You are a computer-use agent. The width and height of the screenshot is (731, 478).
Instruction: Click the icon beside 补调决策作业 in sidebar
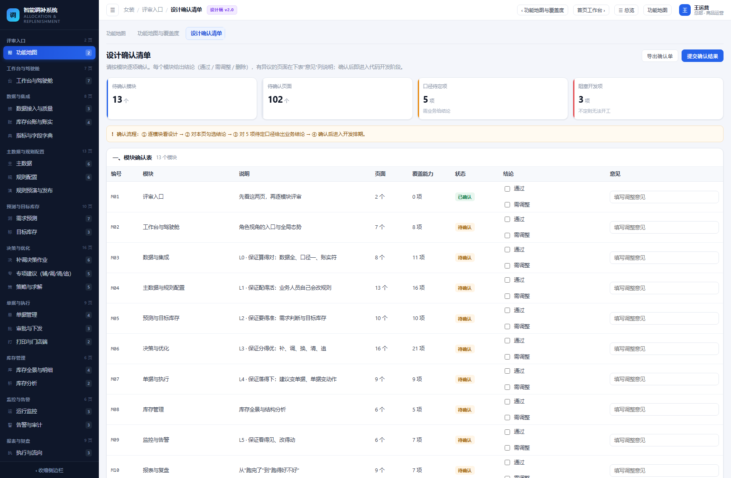click(x=10, y=260)
